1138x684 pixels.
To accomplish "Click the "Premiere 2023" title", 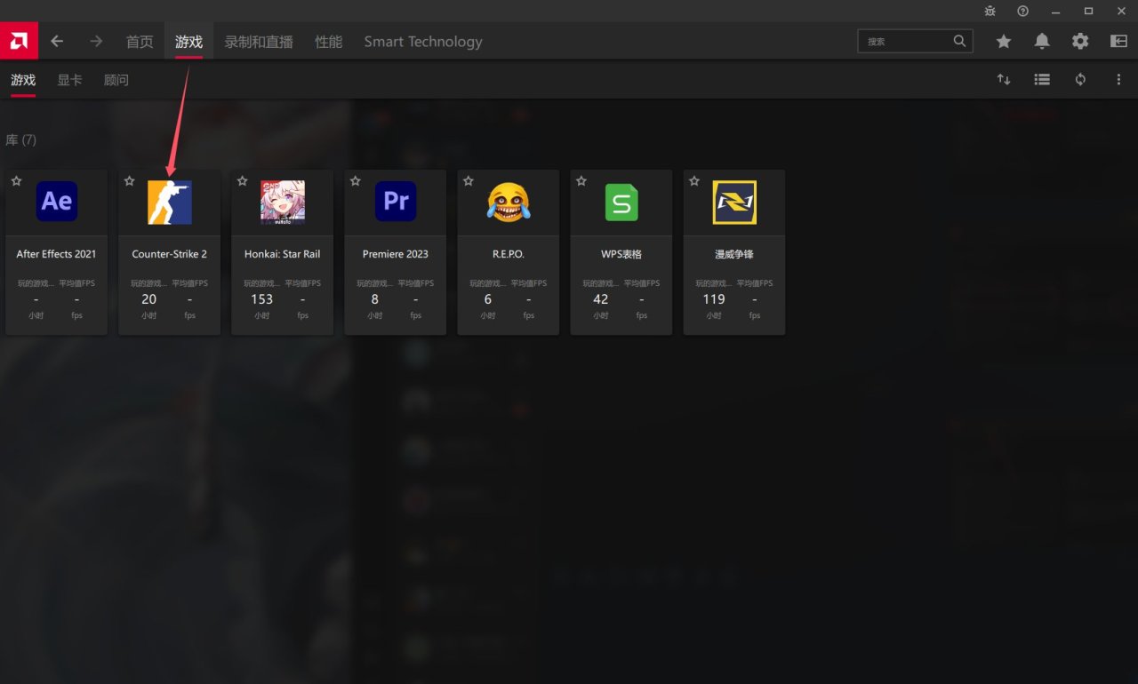I will pos(396,254).
